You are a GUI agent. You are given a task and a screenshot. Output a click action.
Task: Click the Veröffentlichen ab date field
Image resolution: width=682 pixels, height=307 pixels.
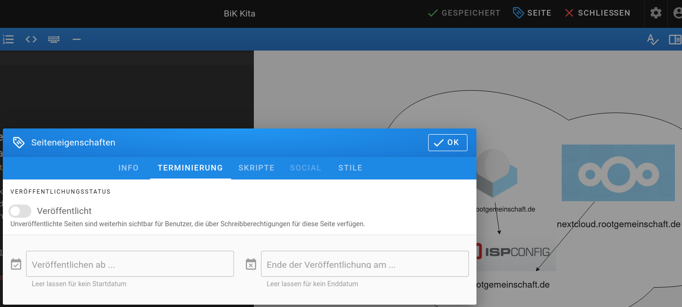click(x=130, y=264)
